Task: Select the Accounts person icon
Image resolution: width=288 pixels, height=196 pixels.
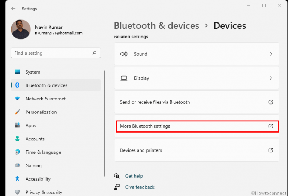Action: [18, 139]
